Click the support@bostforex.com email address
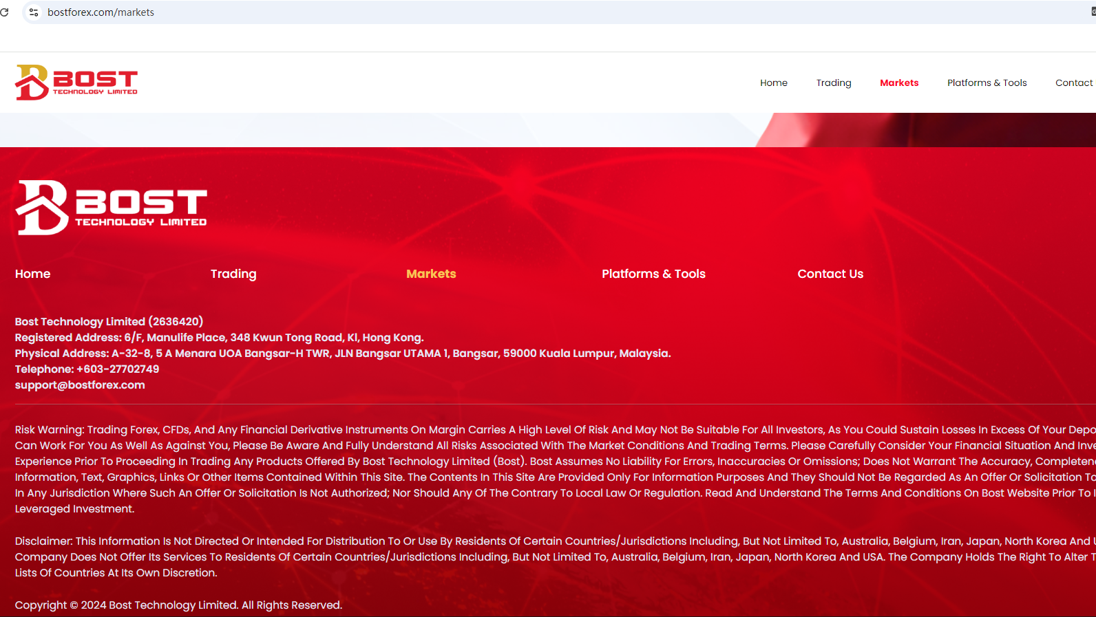This screenshot has width=1096, height=617. click(80, 385)
